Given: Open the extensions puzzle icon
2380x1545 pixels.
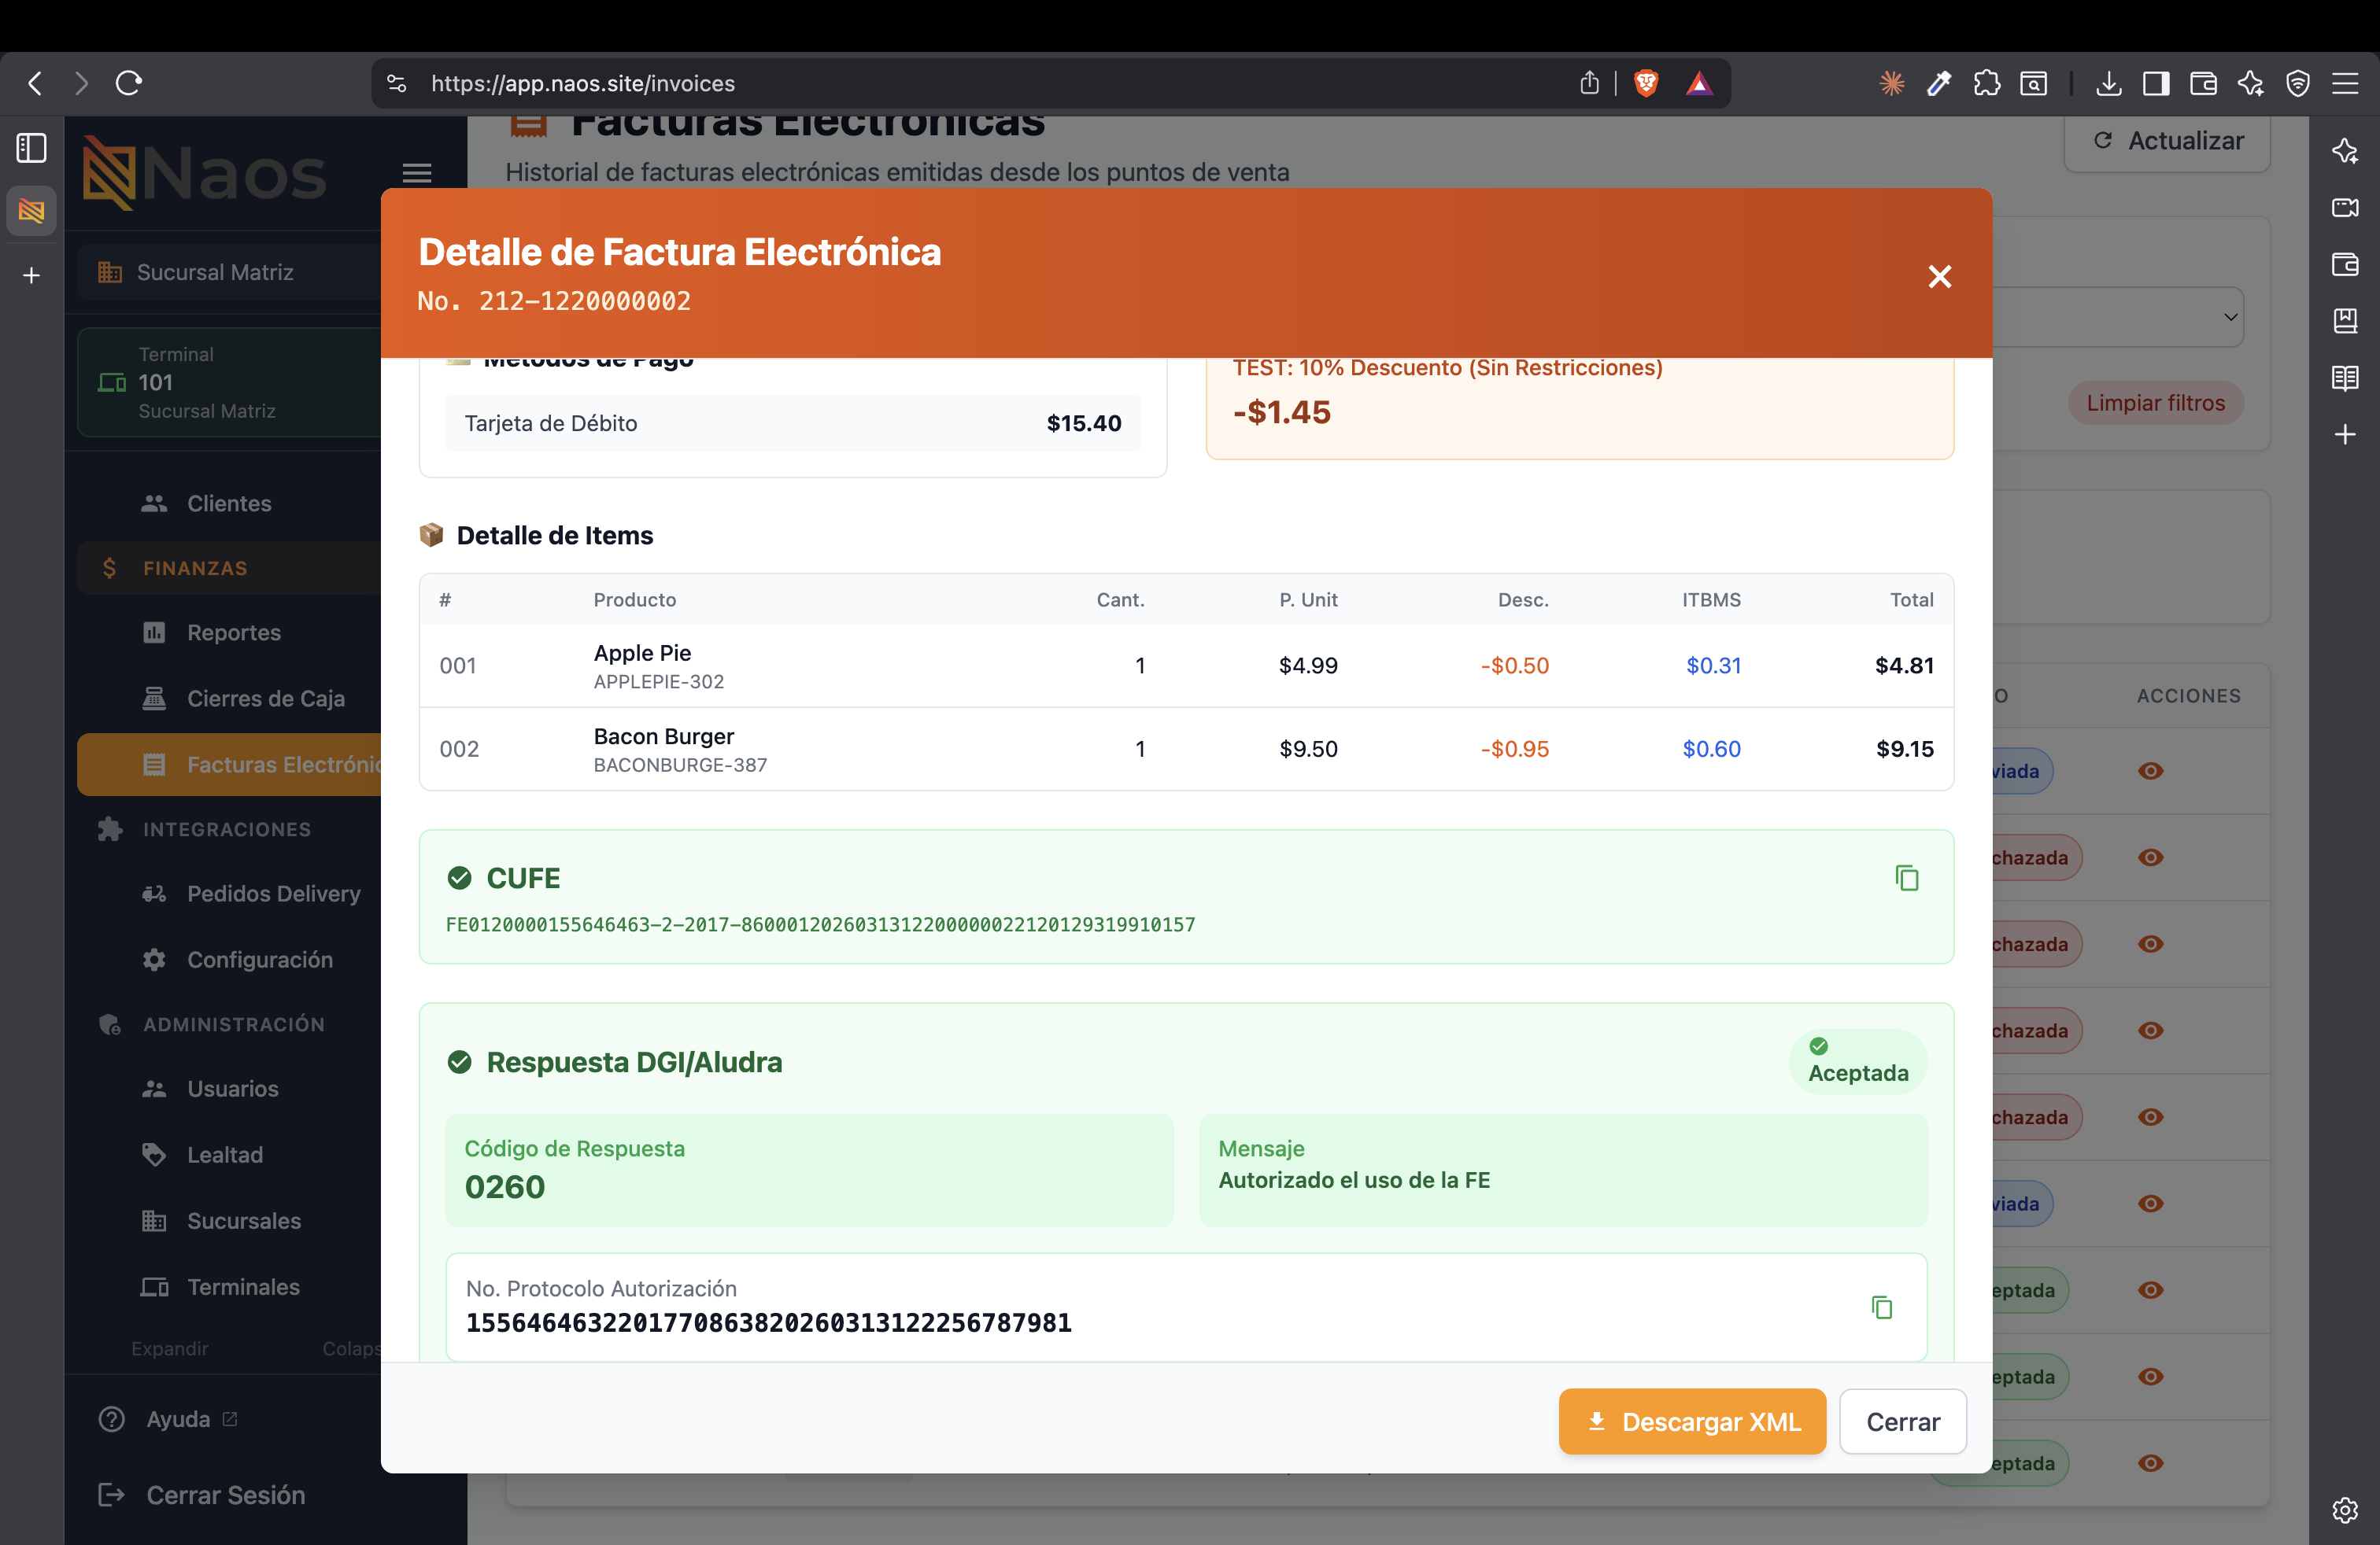Looking at the screenshot, I should pos(1987,83).
